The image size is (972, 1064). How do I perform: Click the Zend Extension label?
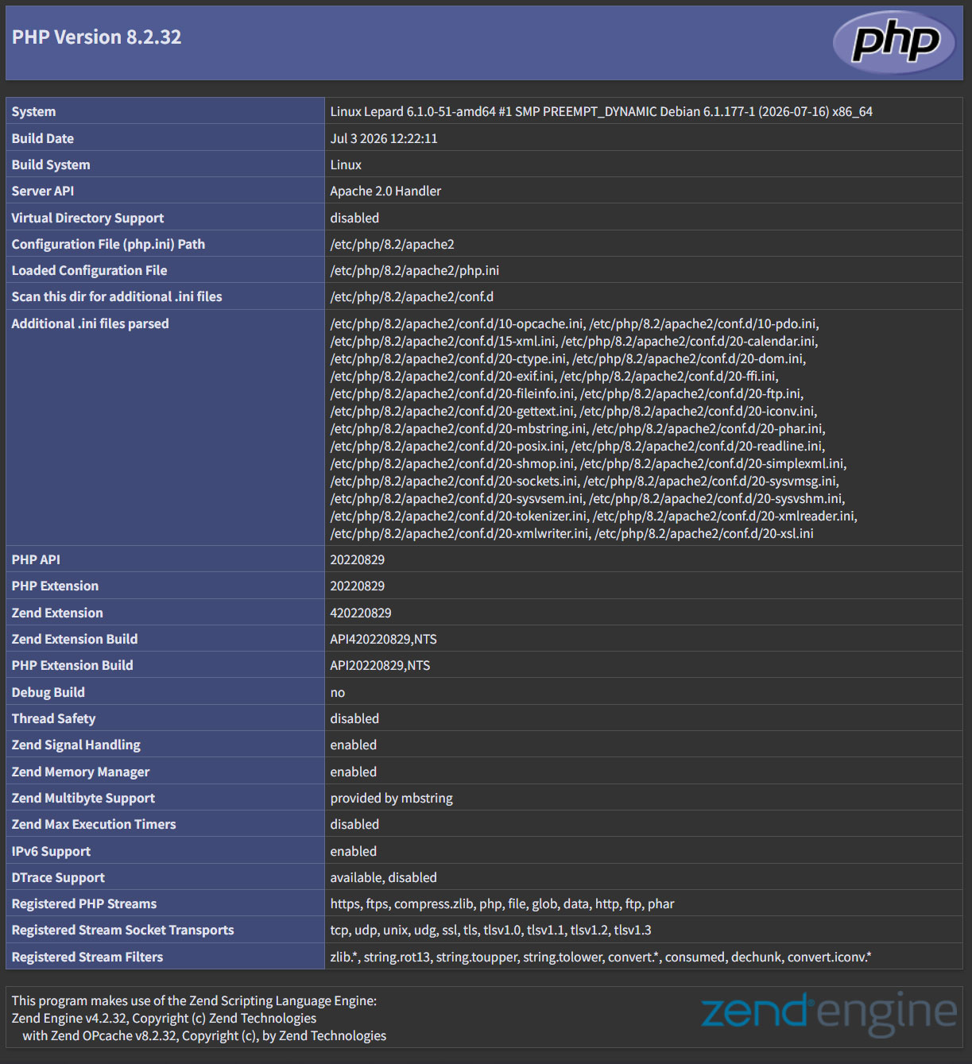(57, 613)
